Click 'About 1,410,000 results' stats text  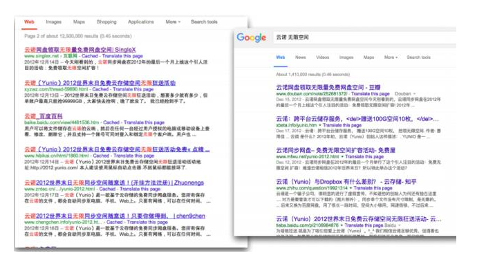312,75
